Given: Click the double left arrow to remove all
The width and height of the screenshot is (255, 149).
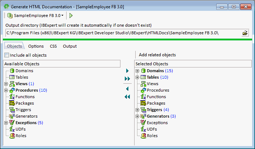Looking at the screenshot, I should tap(127, 97).
